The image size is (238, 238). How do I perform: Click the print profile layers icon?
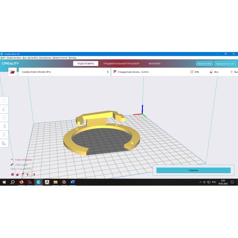(115, 72)
